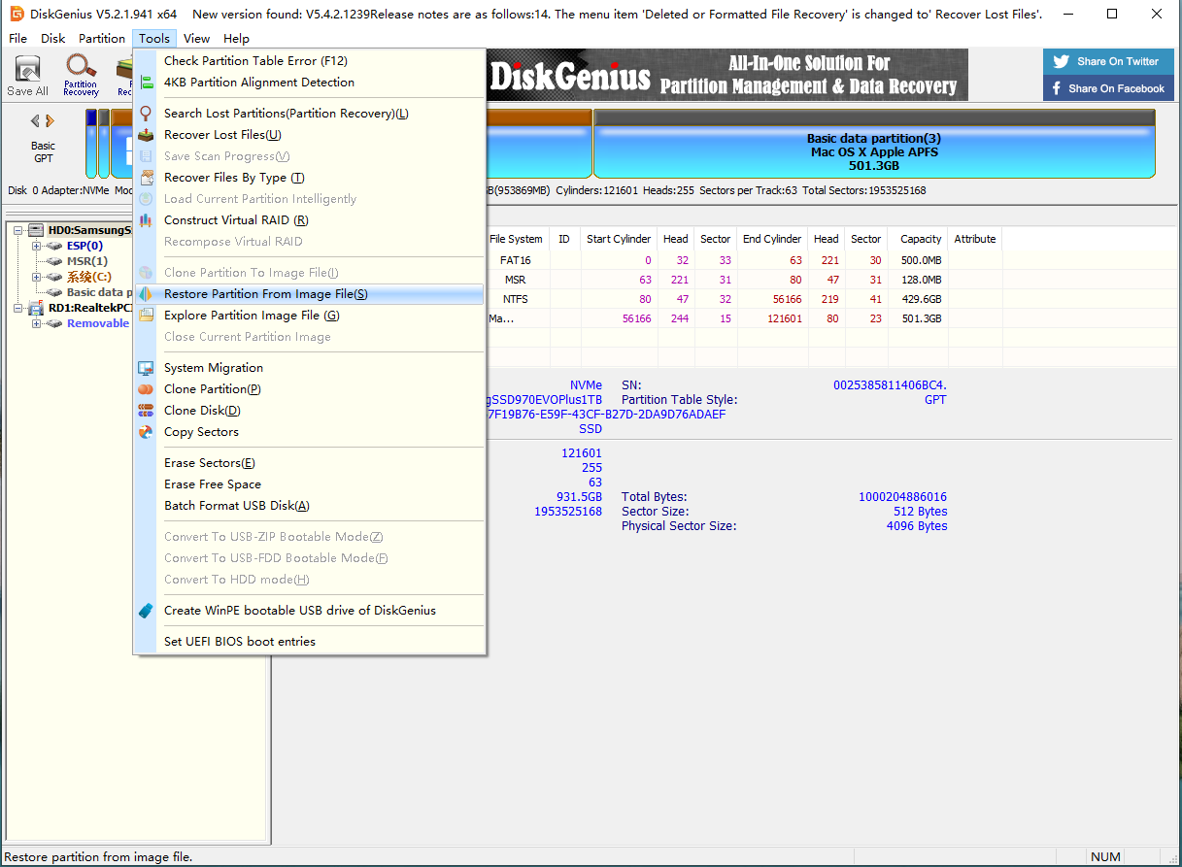Screen dimensions: 1182x867
Task: Select the MSR(1) tree item
Action: (86, 261)
